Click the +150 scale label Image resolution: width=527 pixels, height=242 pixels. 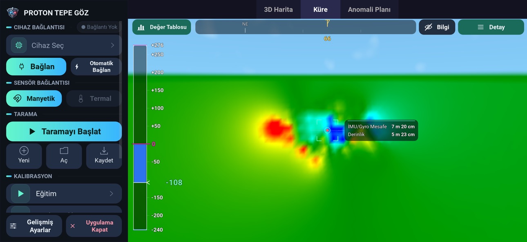pyautogui.click(x=157, y=90)
